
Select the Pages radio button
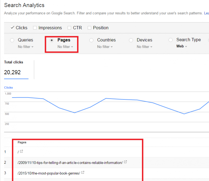52,40
